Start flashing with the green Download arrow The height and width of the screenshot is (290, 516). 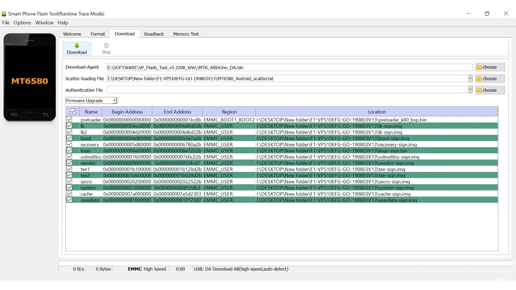(x=77, y=46)
